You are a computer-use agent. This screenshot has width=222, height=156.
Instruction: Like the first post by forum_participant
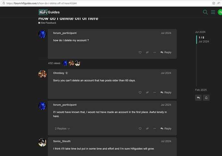point(140,52)
